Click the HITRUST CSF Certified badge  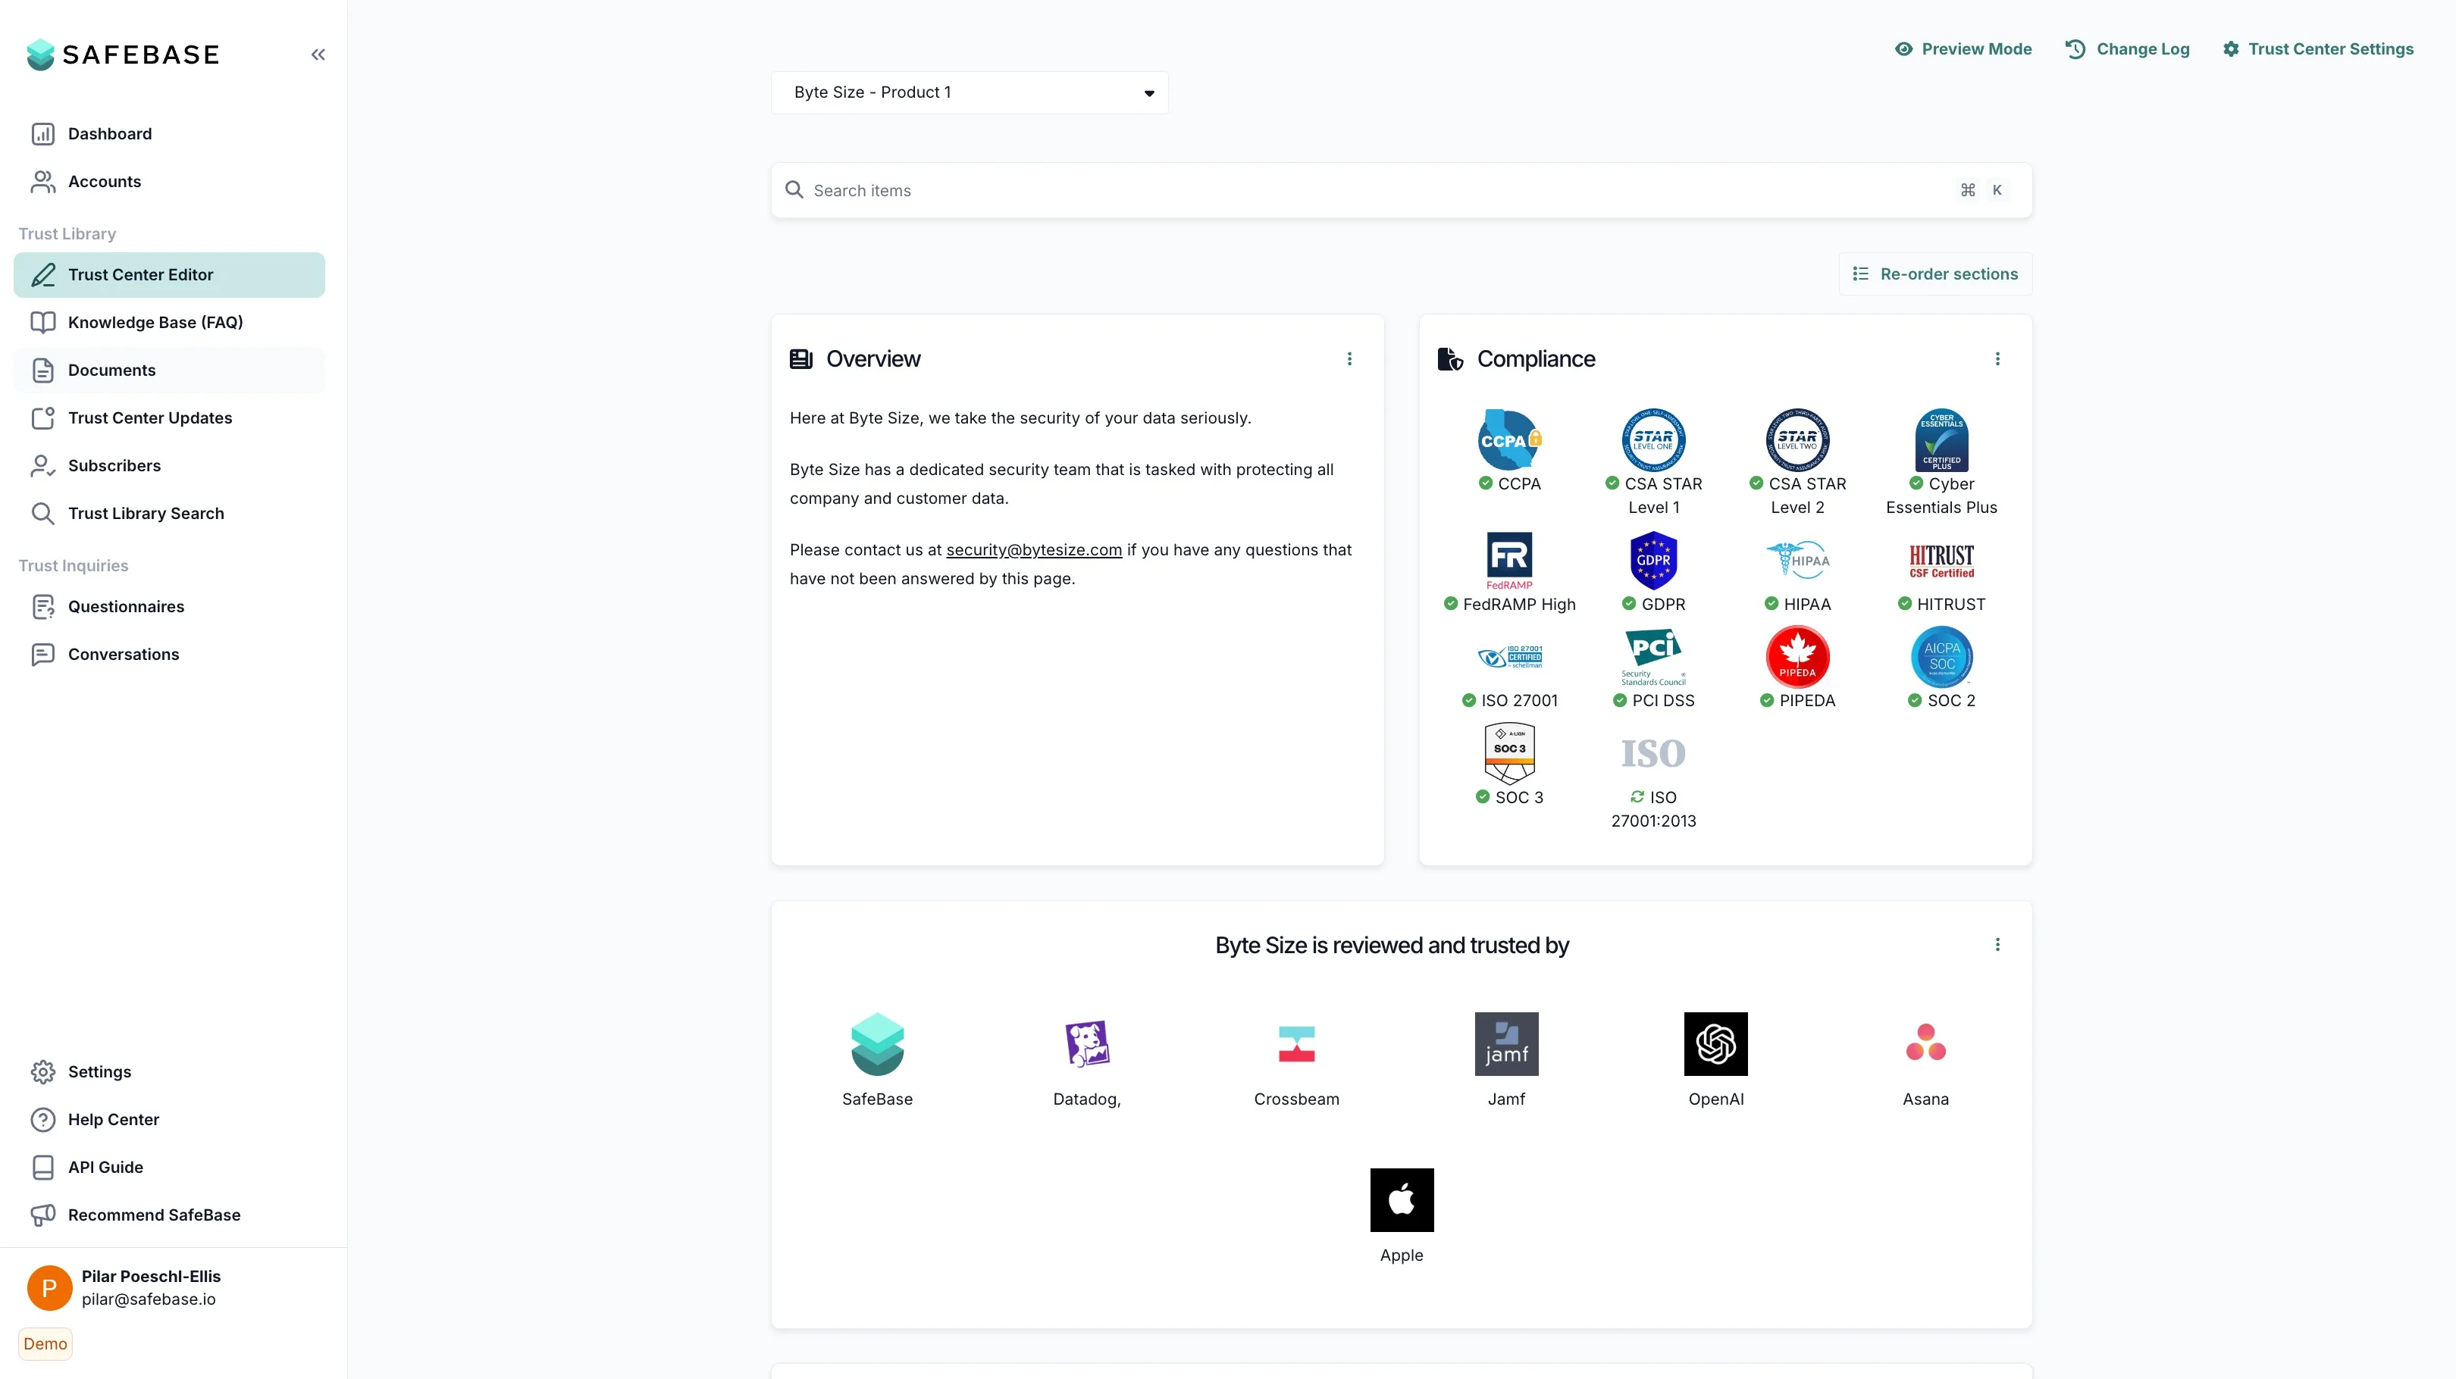pyautogui.click(x=1941, y=561)
